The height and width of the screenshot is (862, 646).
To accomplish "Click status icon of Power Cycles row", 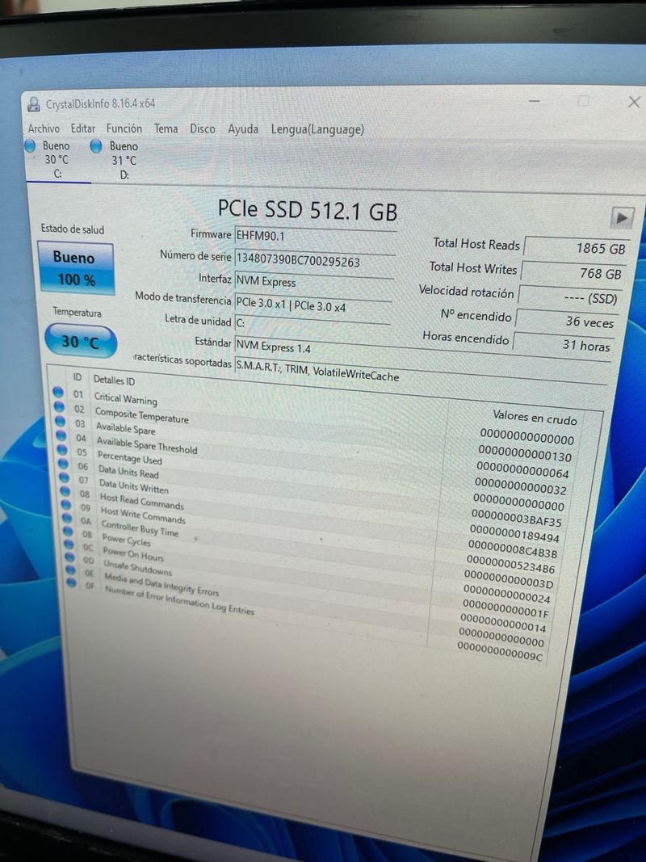I will [68, 531].
